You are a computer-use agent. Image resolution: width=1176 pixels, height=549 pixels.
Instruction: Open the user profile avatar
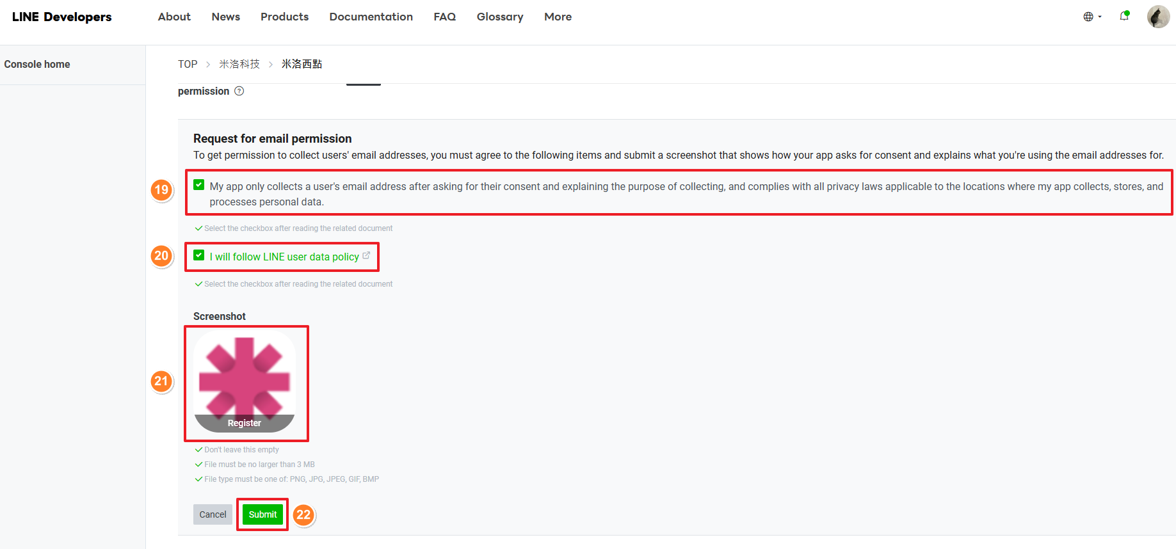(x=1158, y=17)
